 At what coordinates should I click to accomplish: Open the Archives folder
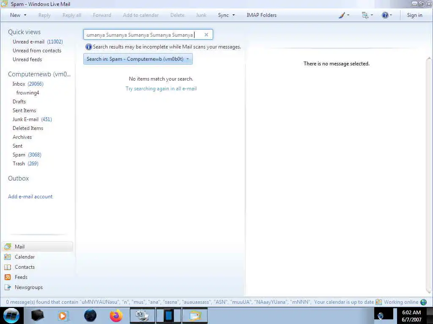[x=22, y=137]
